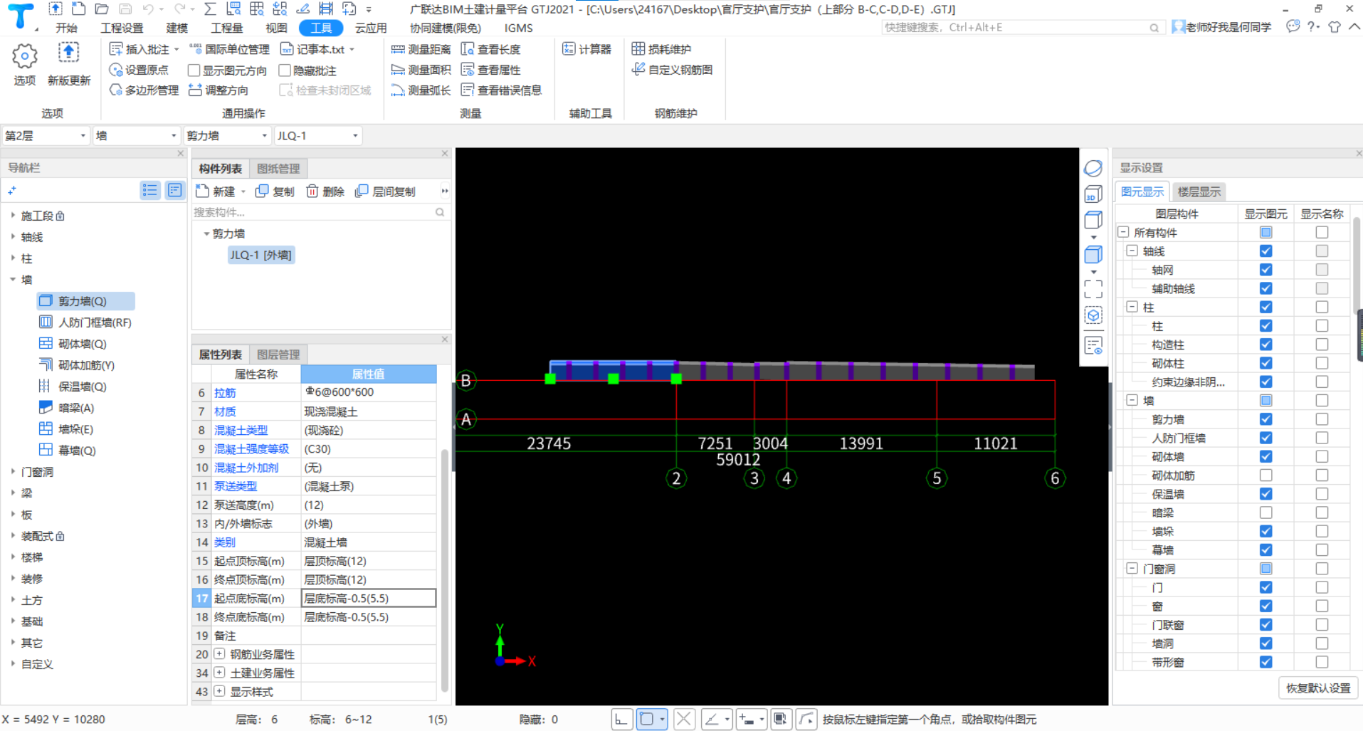Open the 选项 settings gear icon

click(25, 56)
